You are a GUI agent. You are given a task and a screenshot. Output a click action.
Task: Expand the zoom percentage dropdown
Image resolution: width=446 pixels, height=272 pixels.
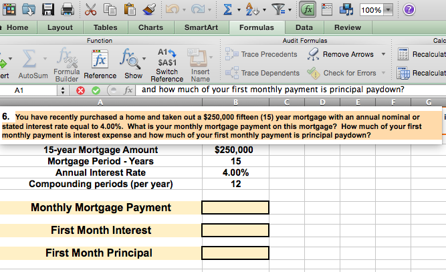388,10
